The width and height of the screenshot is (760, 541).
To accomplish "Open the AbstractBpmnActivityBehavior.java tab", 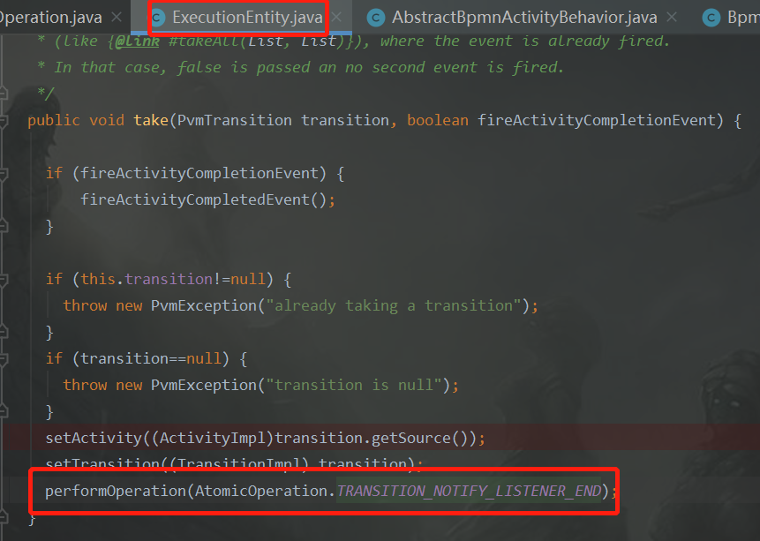I will 524,18.
